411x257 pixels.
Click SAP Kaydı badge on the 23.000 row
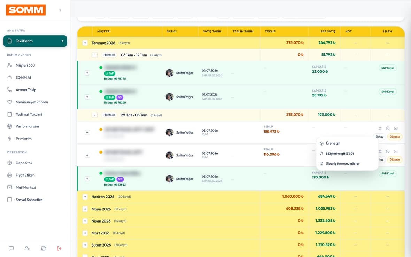[388, 68]
